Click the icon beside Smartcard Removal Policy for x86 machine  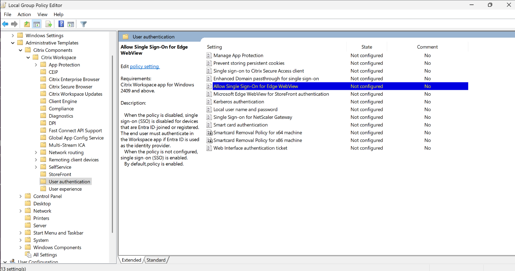[x=210, y=140]
